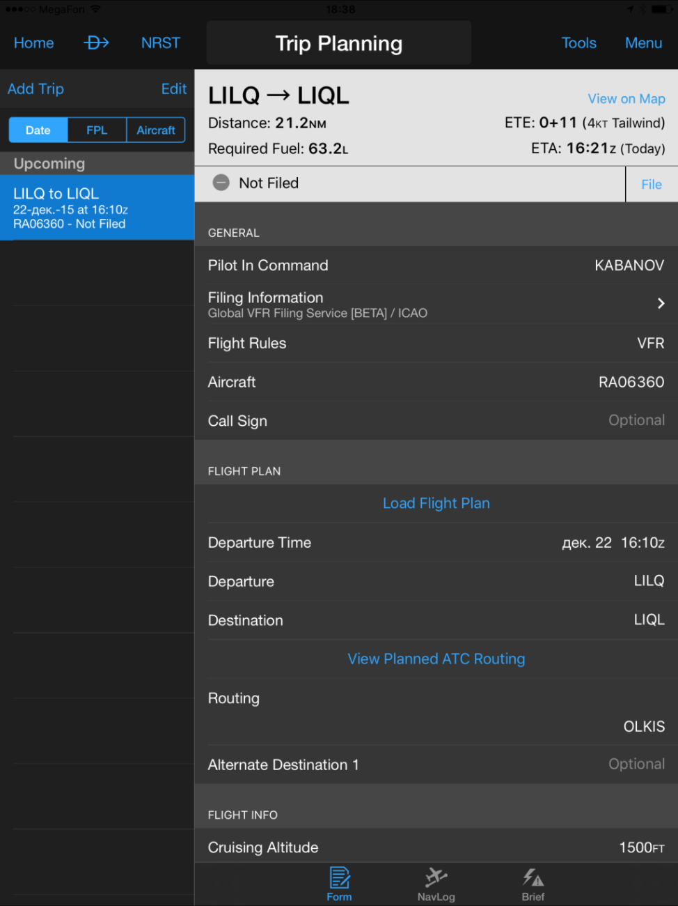
Task: Expand Filing Information chevron
Action: pyautogui.click(x=661, y=304)
